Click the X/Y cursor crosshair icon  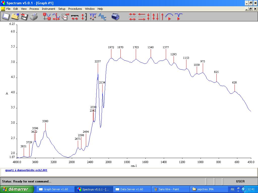pos(47,17)
